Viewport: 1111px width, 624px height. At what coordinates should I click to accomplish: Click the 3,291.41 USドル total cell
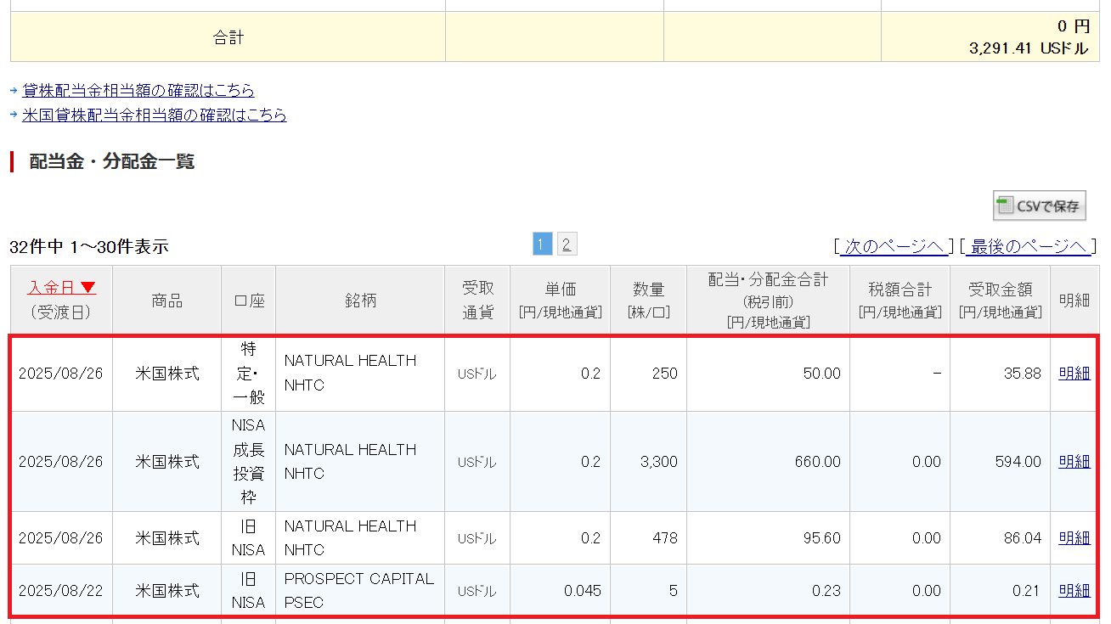[x=990, y=37]
